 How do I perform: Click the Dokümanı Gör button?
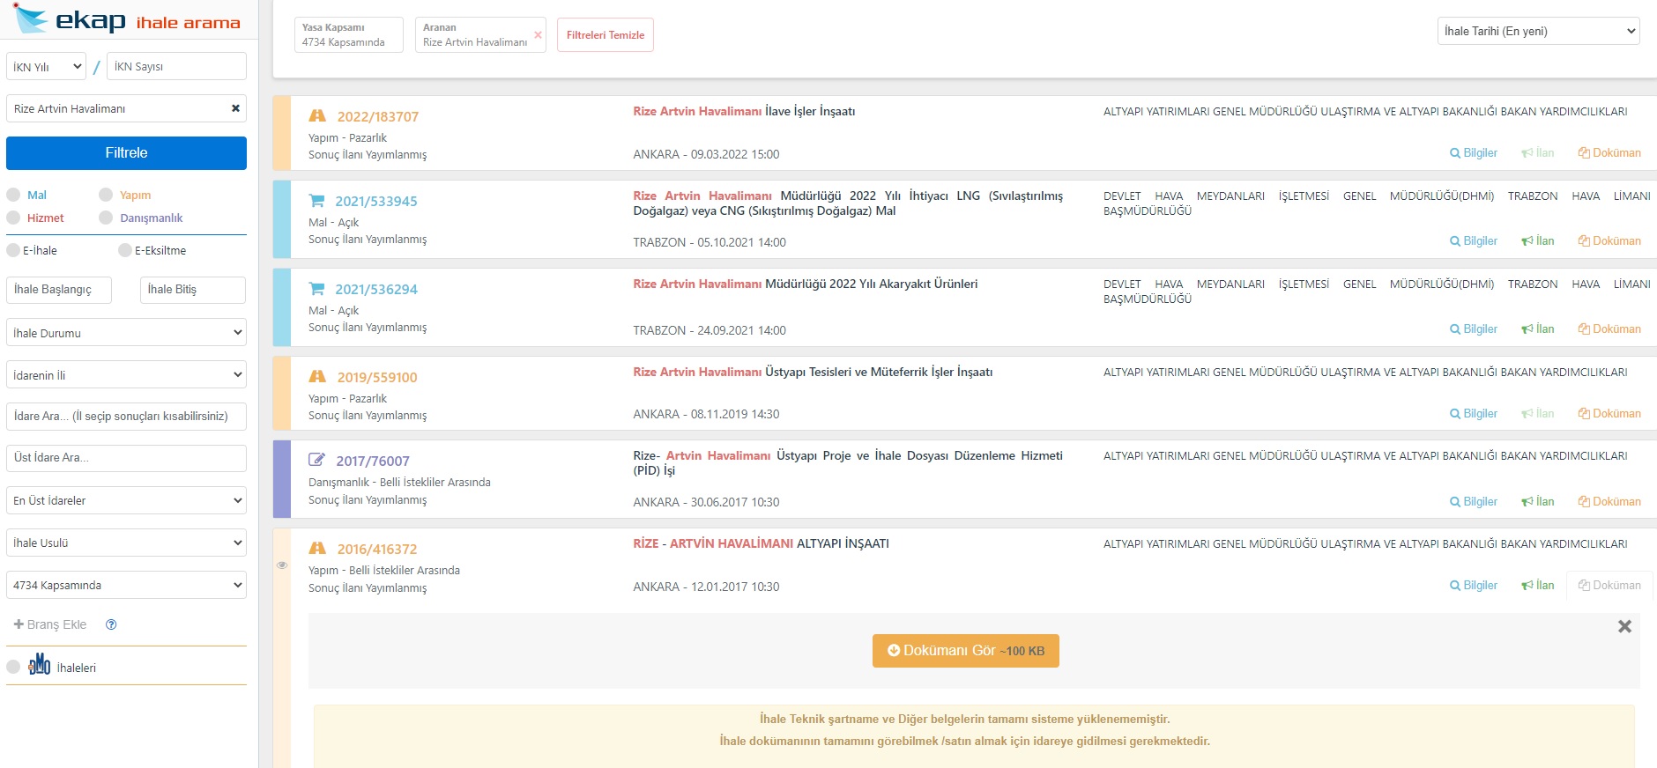(966, 651)
